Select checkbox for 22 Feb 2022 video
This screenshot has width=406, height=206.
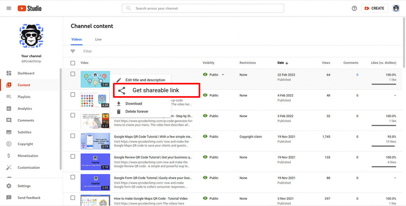pyautogui.click(x=73, y=74)
